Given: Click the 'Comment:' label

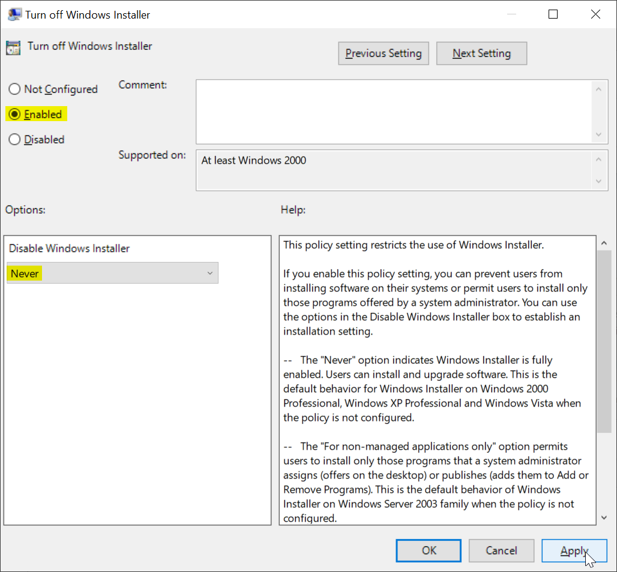Looking at the screenshot, I should [143, 85].
